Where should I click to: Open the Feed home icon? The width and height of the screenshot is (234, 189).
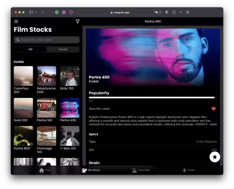pos(41,170)
